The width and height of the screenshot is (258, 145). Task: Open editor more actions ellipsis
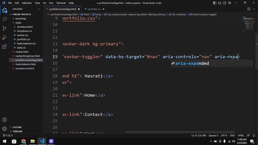[x=254, y=9]
